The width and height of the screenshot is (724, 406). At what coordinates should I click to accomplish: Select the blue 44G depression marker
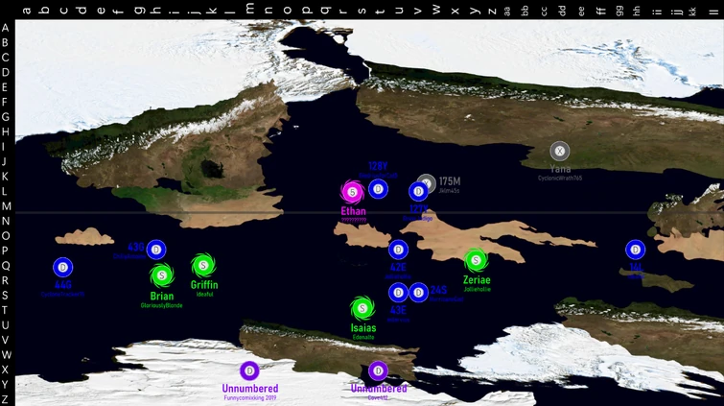(x=62, y=267)
